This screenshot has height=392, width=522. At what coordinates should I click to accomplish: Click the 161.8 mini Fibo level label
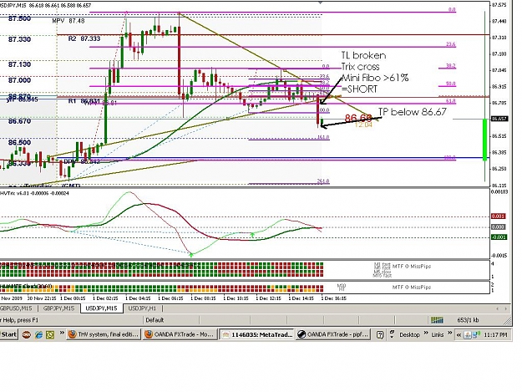pos(323,137)
